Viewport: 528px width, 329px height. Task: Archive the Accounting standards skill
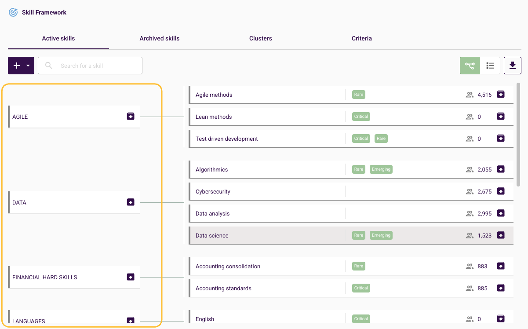pyautogui.click(x=501, y=288)
